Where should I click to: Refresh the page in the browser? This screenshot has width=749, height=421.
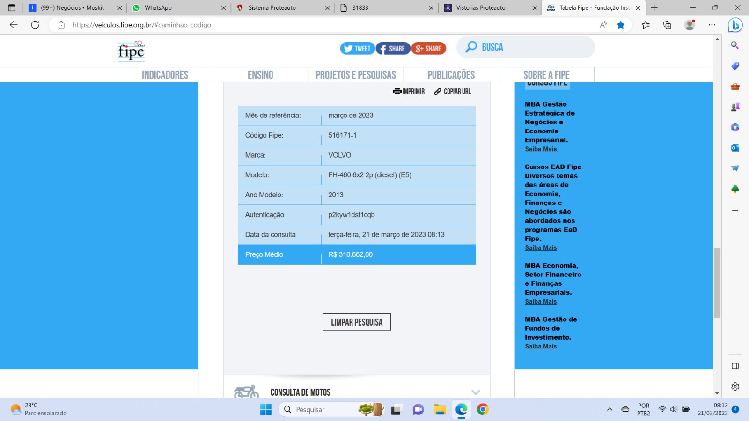35,25
